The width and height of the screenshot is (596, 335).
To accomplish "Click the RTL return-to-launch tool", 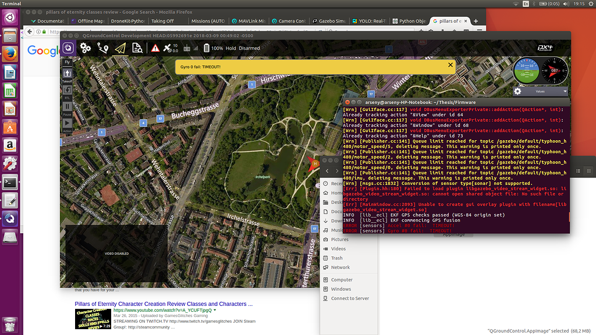I will tap(68, 91).
